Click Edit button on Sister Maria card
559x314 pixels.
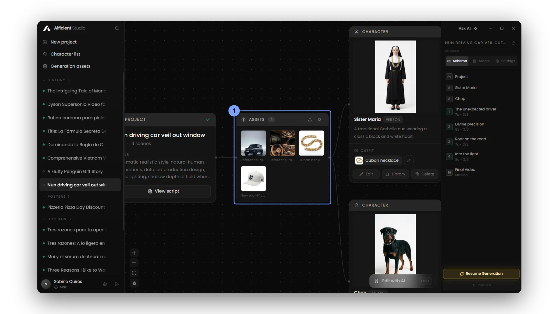pyautogui.click(x=366, y=174)
